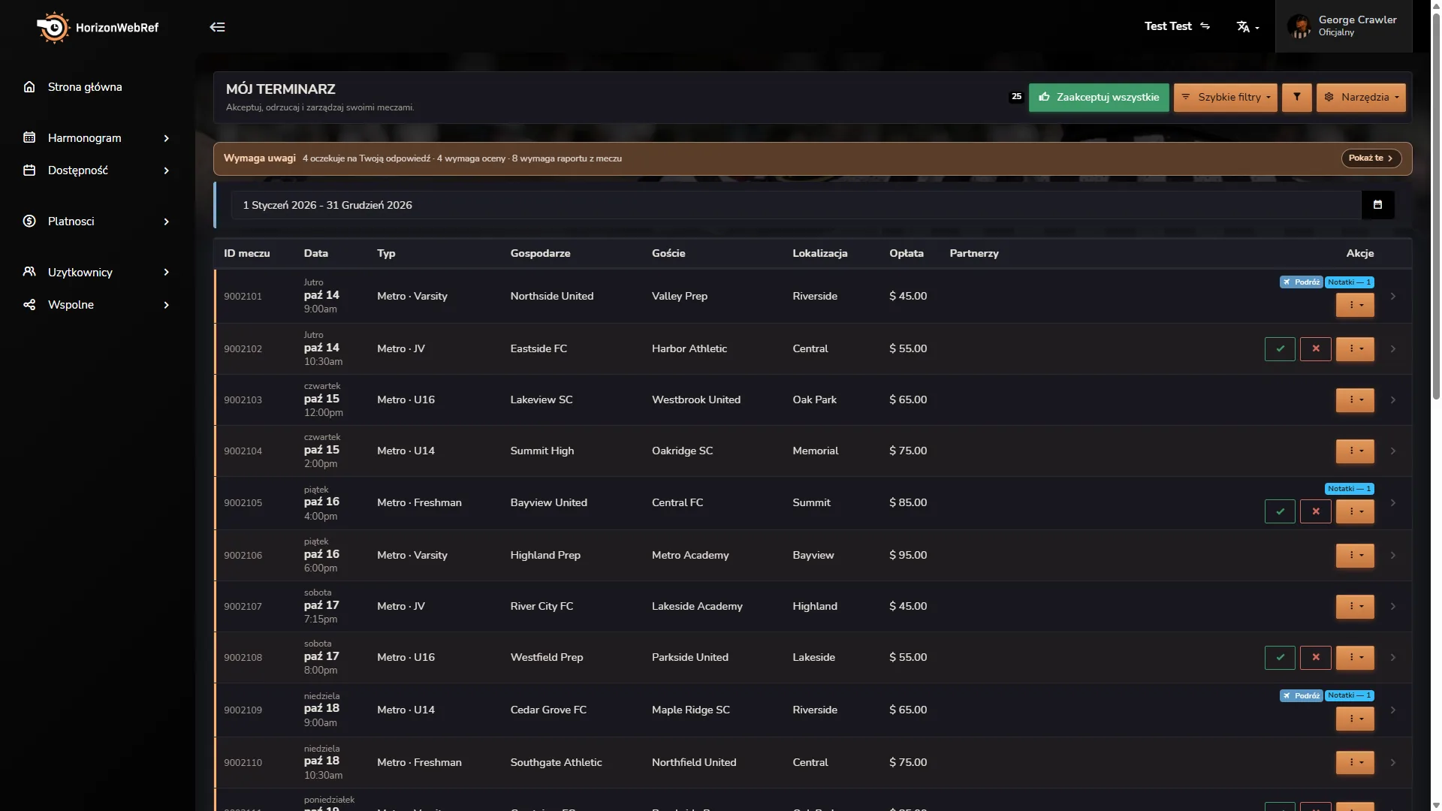1442x811 pixels.
Task: Open Szybkie filtry dropdown
Action: 1225,98
